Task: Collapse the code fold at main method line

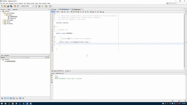Action: (x=55, y=42)
